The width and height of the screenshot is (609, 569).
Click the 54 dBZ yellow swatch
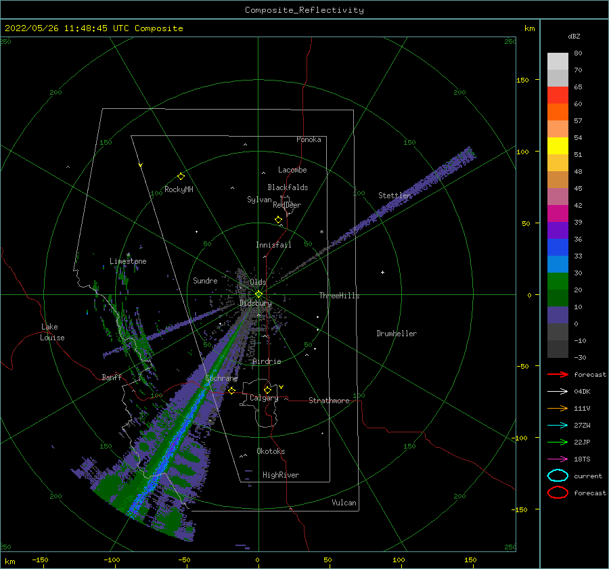pos(558,145)
